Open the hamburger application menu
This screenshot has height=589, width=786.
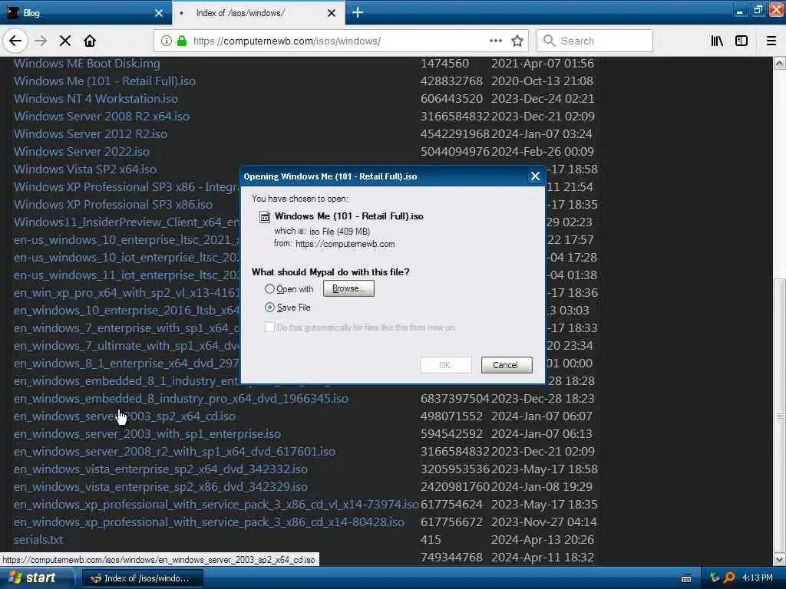[771, 41]
